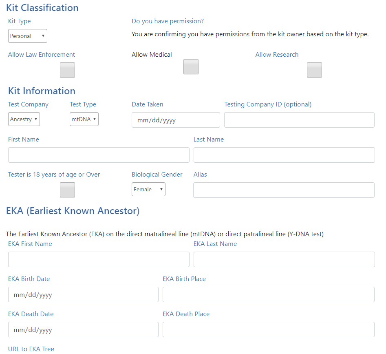Focus the EKA Birth Date field

tap(83, 294)
